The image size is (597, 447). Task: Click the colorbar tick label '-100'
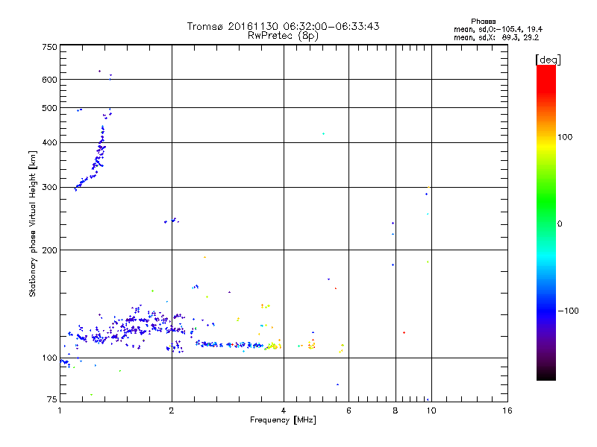[568, 311]
